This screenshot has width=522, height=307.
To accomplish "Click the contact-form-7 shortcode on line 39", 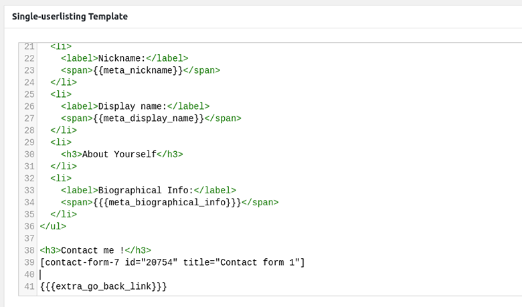I will coord(172,262).
